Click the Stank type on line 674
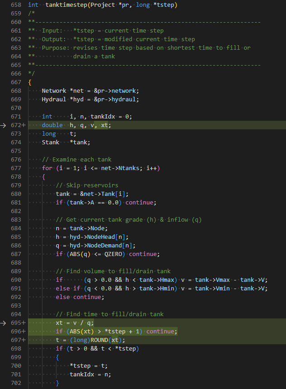Image resolution: width=286 pixels, height=389 pixels. pos(51,142)
